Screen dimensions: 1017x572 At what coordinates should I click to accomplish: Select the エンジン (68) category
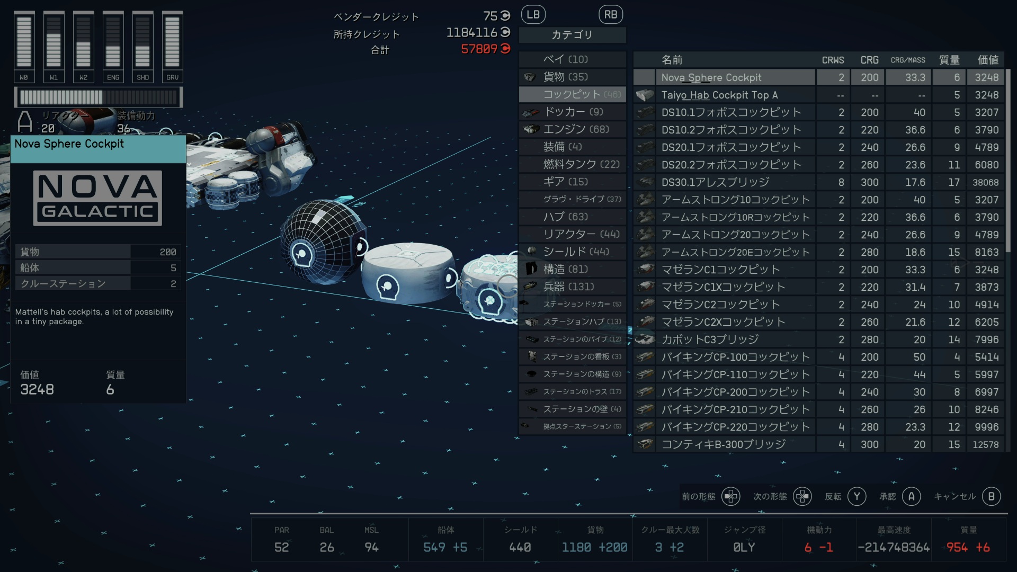pyautogui.click(x=573, y=129)
